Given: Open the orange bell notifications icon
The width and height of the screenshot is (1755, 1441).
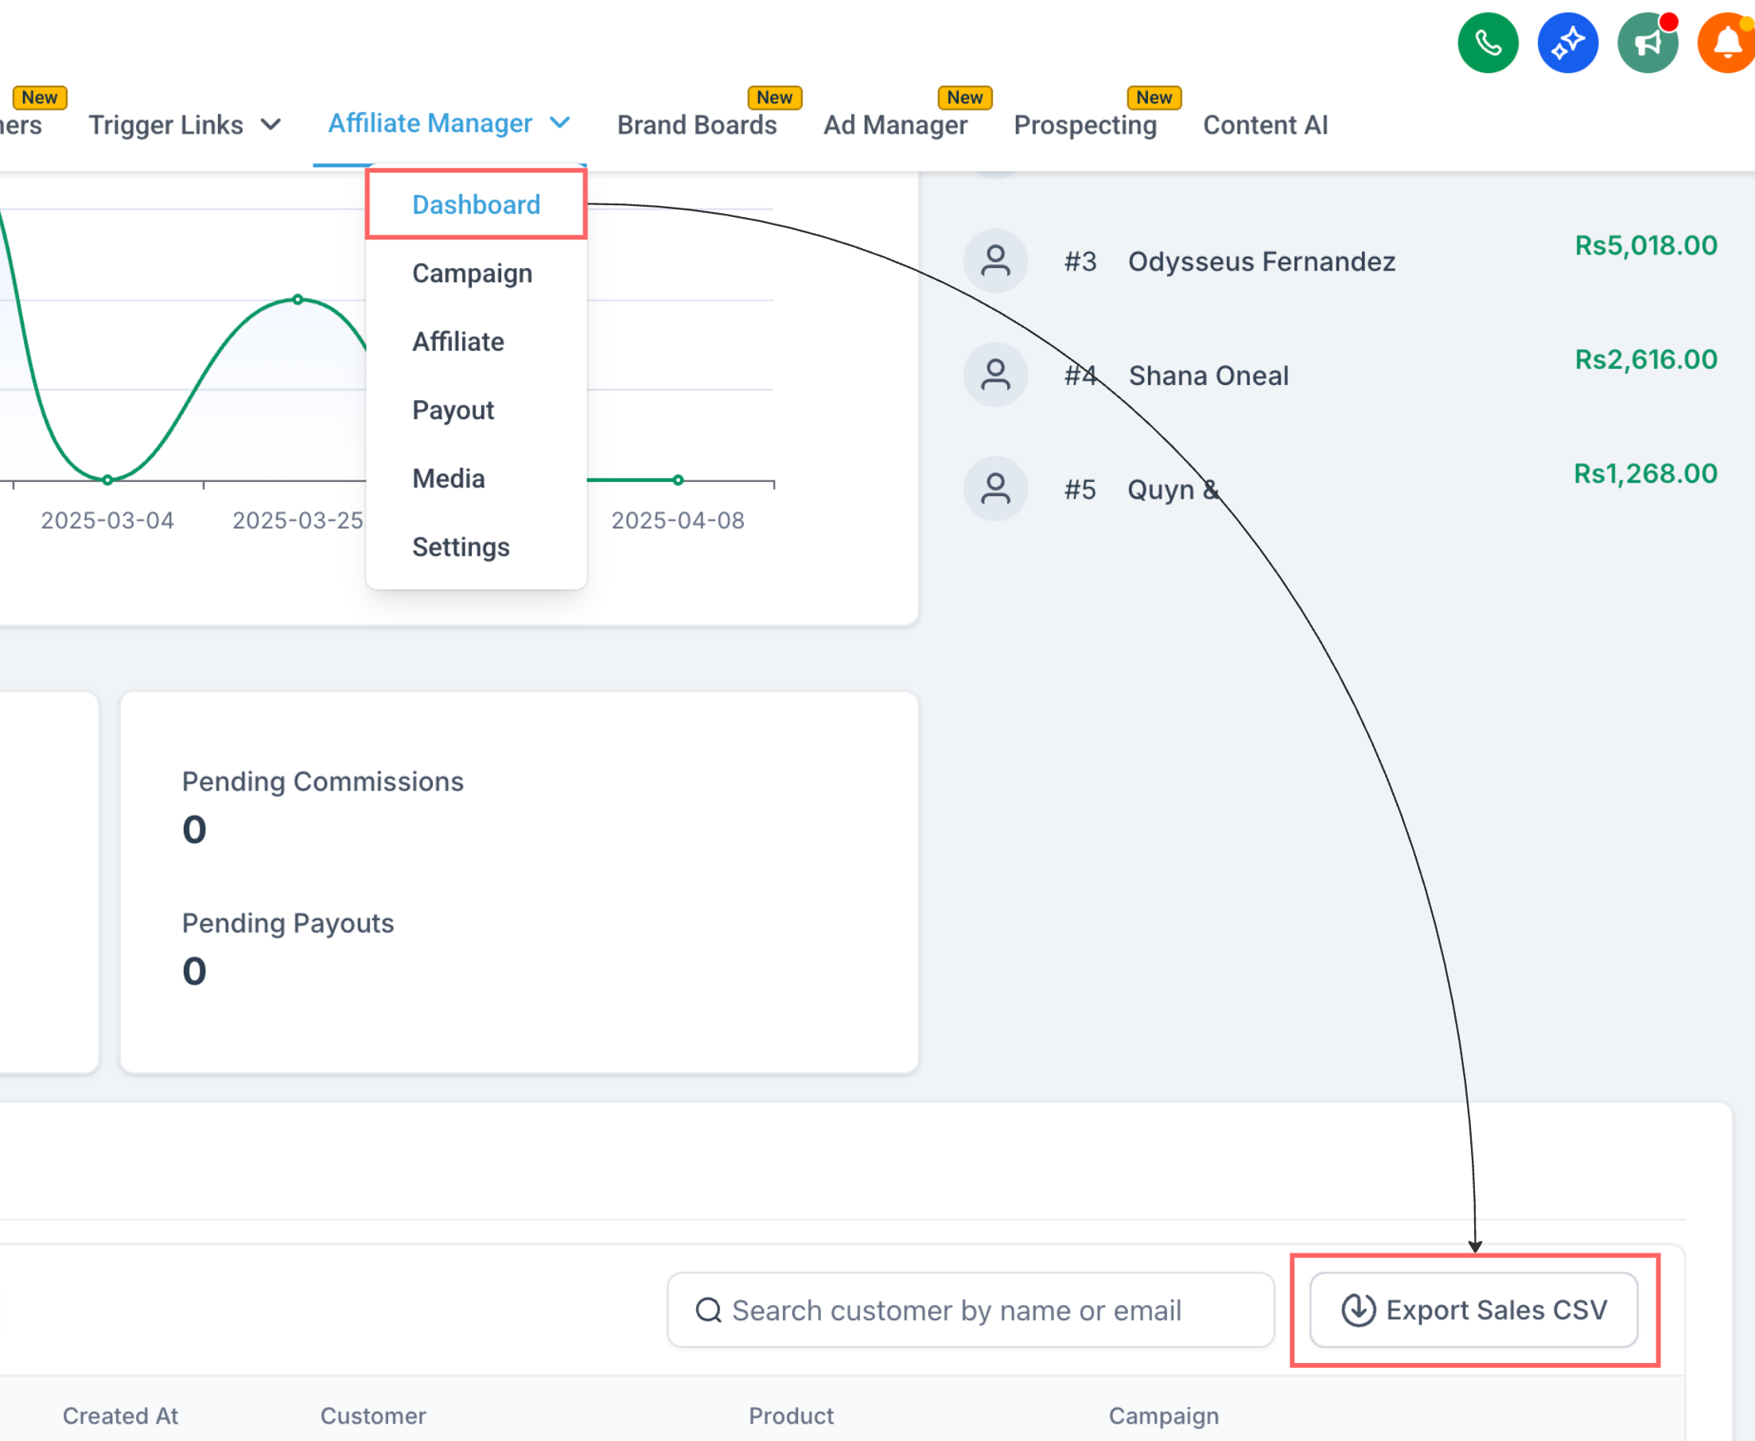Looking at the screenshot, I should pos(1727,42).
